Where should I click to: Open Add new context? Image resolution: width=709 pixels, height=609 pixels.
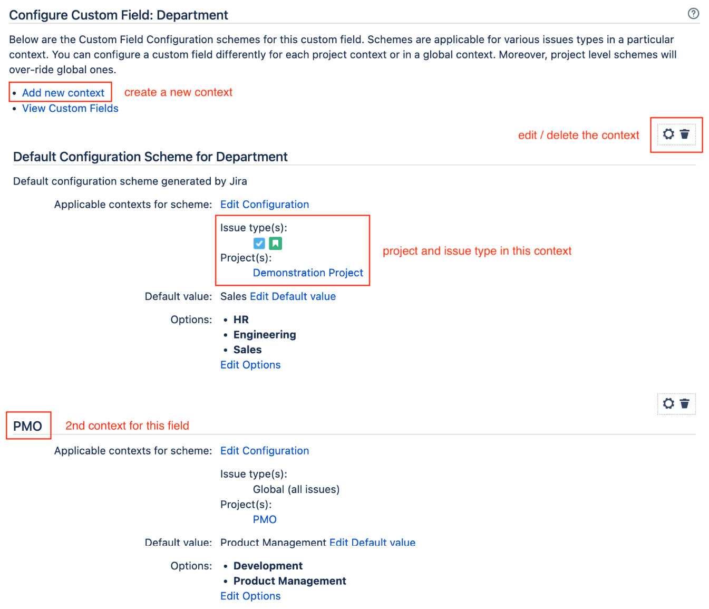63,92
